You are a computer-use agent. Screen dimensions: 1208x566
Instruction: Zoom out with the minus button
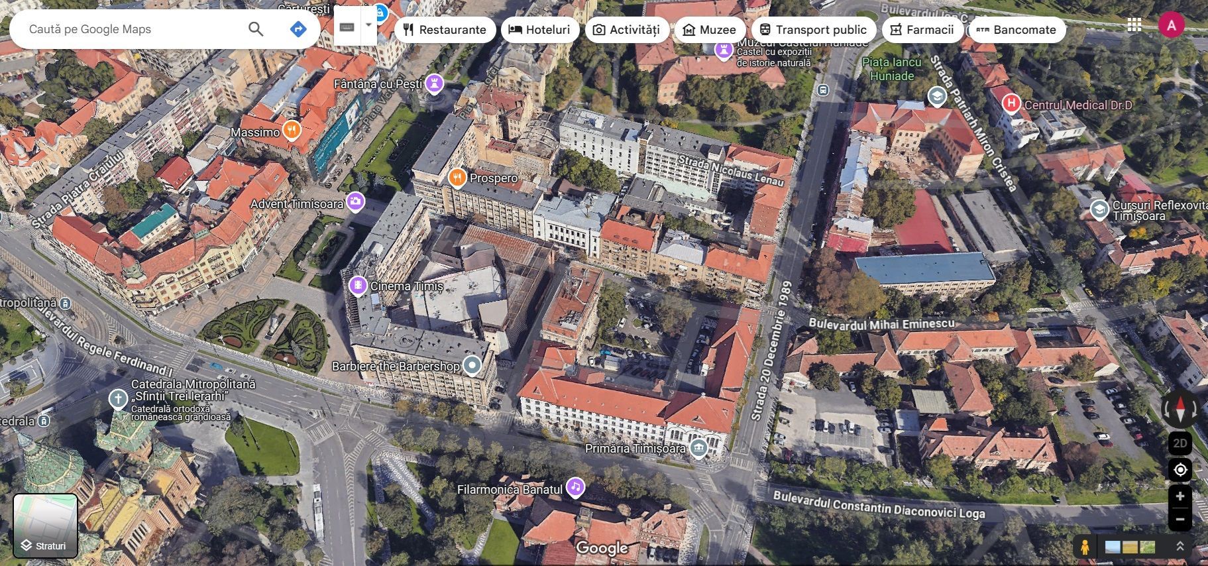[1180, 519]
